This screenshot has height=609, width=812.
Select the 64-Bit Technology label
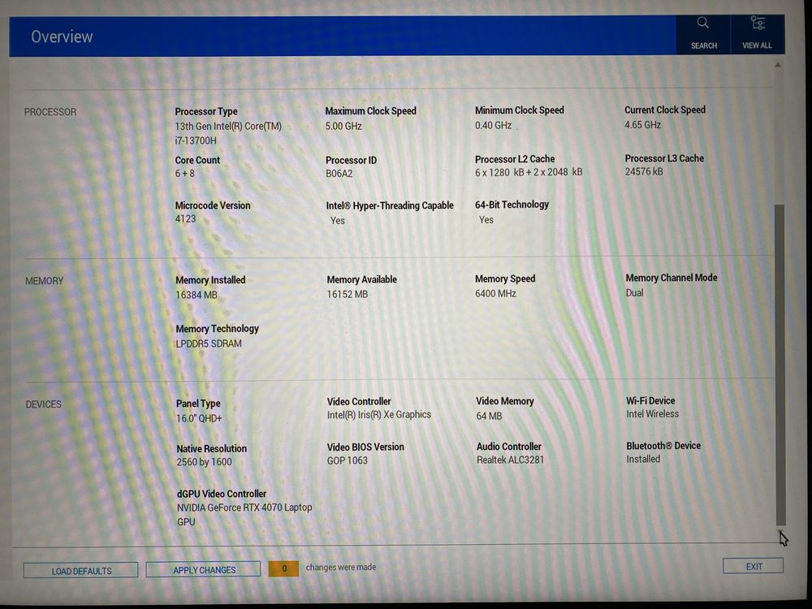pos(512,205)
